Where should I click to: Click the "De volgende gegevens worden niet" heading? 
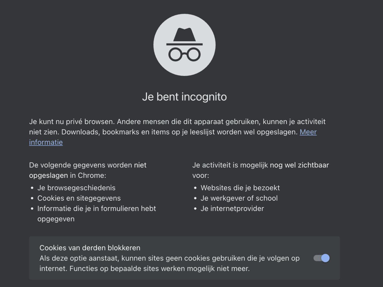click(88, 165)
